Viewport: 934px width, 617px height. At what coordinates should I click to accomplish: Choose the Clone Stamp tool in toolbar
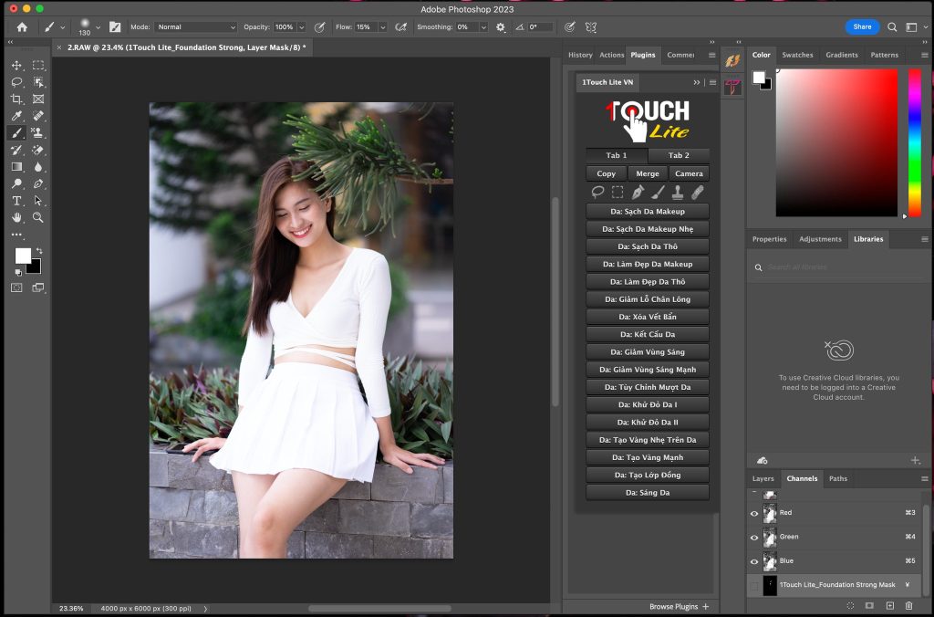click(38, 133)
